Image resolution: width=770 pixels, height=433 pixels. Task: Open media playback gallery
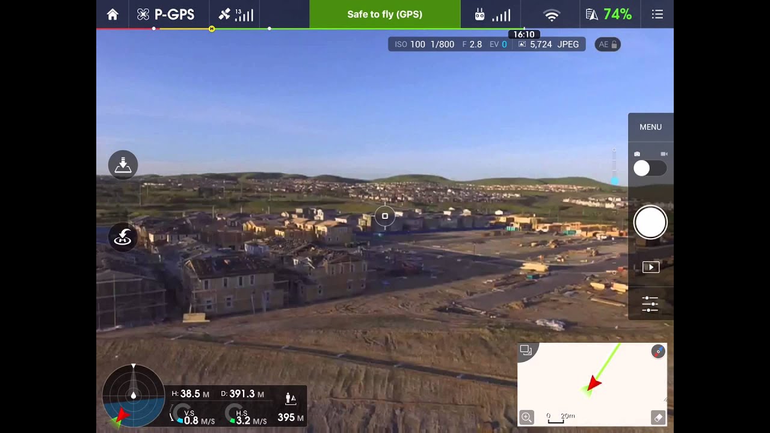650,267
